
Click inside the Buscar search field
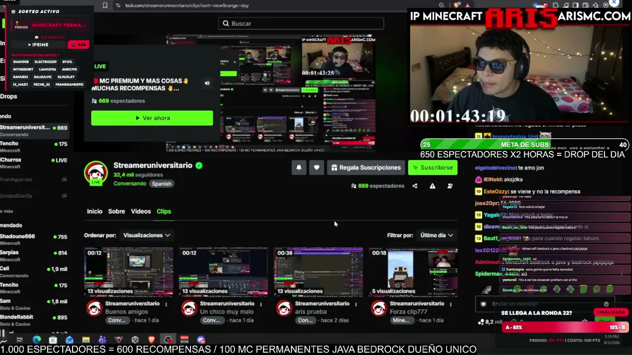301,24
